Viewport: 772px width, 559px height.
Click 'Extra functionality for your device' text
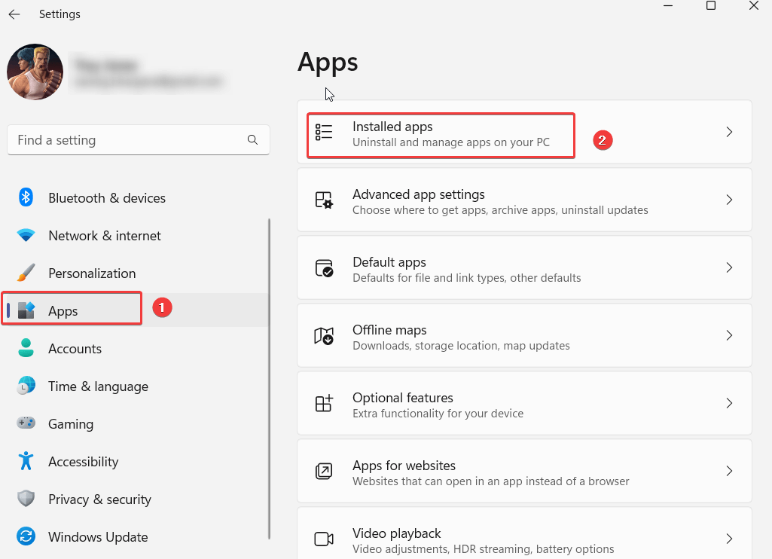tap(438, 413)
